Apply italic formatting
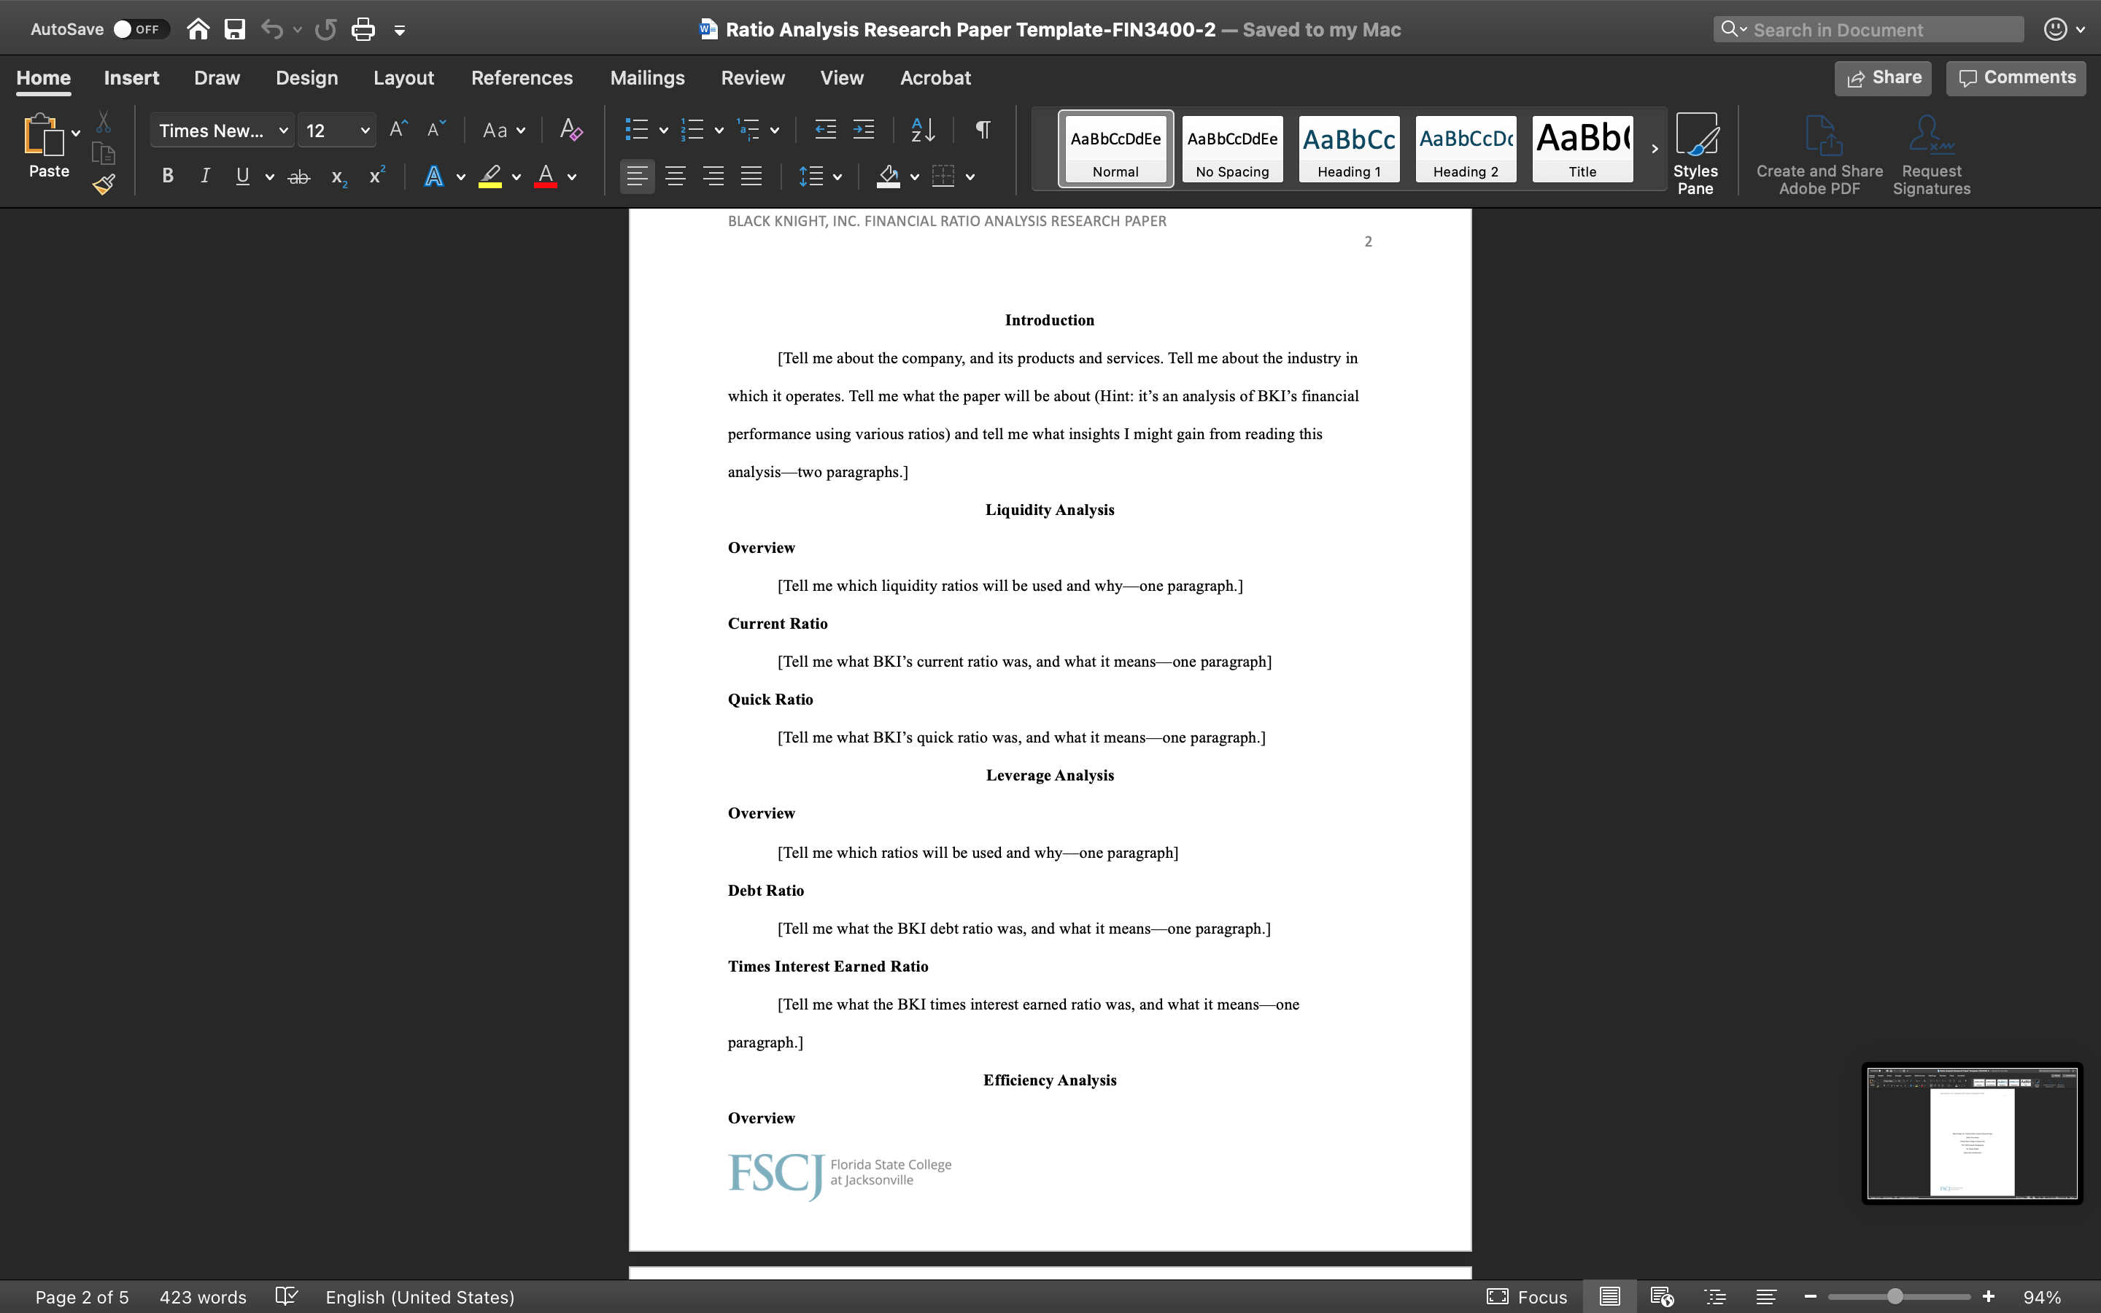The width and height of the screenshot is (2101, 1313). (205, 175)
